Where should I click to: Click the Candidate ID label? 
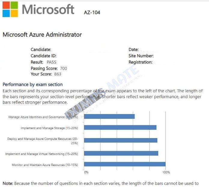coord(44,56)
